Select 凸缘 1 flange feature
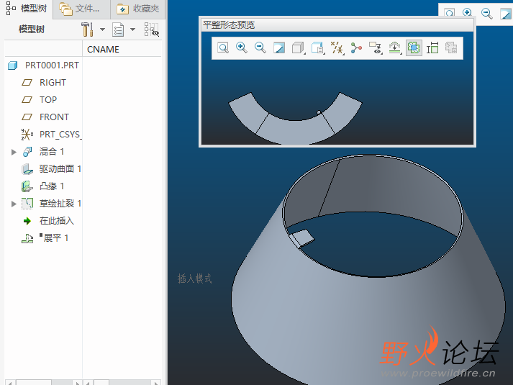The height and width of the screenshot is (385, 513). tap(52, 186)
